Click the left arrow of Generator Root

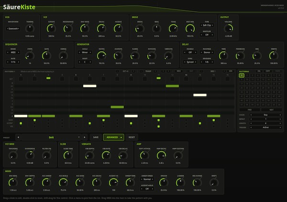(x=79, y=62)
